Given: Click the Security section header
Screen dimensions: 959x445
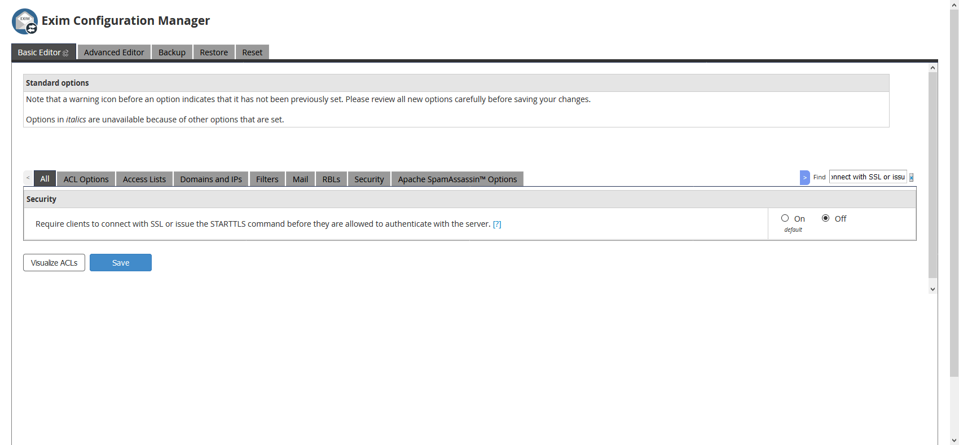Looking at the screenshot, I should 470,199.
